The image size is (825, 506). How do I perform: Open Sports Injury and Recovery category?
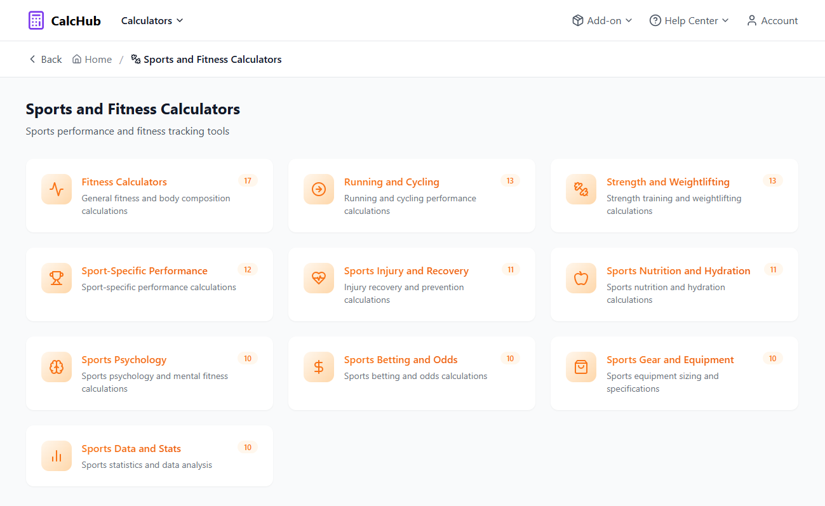412,284
